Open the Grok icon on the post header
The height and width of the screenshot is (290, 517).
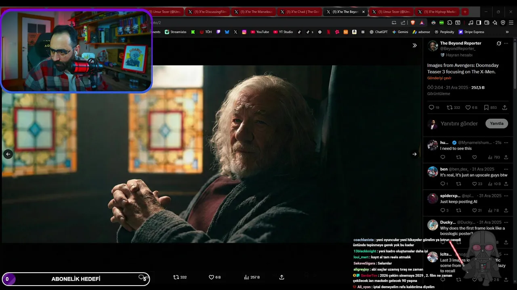pyautogui.click(x=499, y=43)
